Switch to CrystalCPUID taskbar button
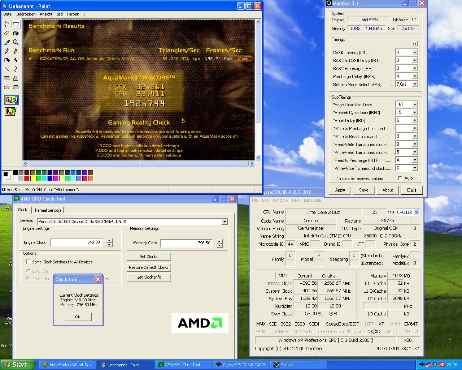462x370 pixels. coord(241,365)
